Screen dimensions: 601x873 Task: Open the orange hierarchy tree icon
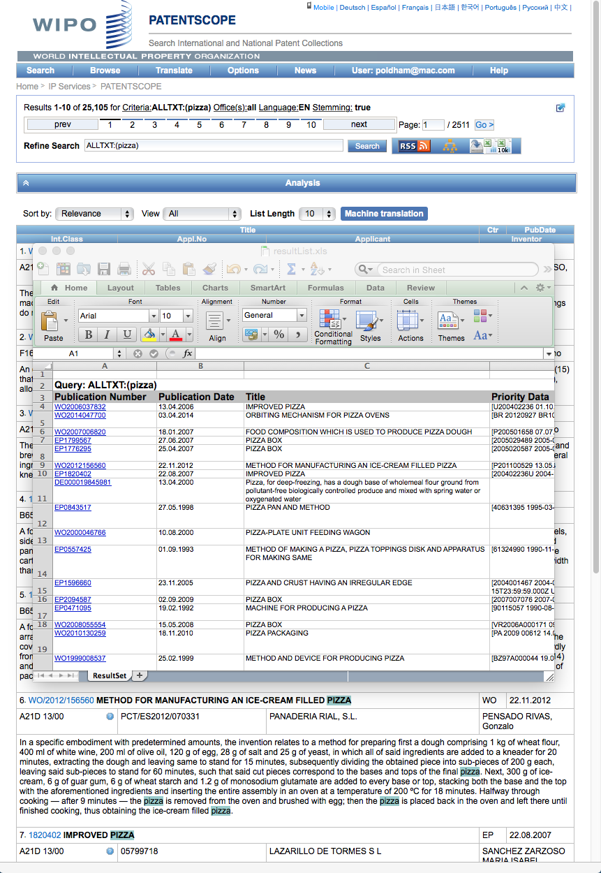point(450,146)
